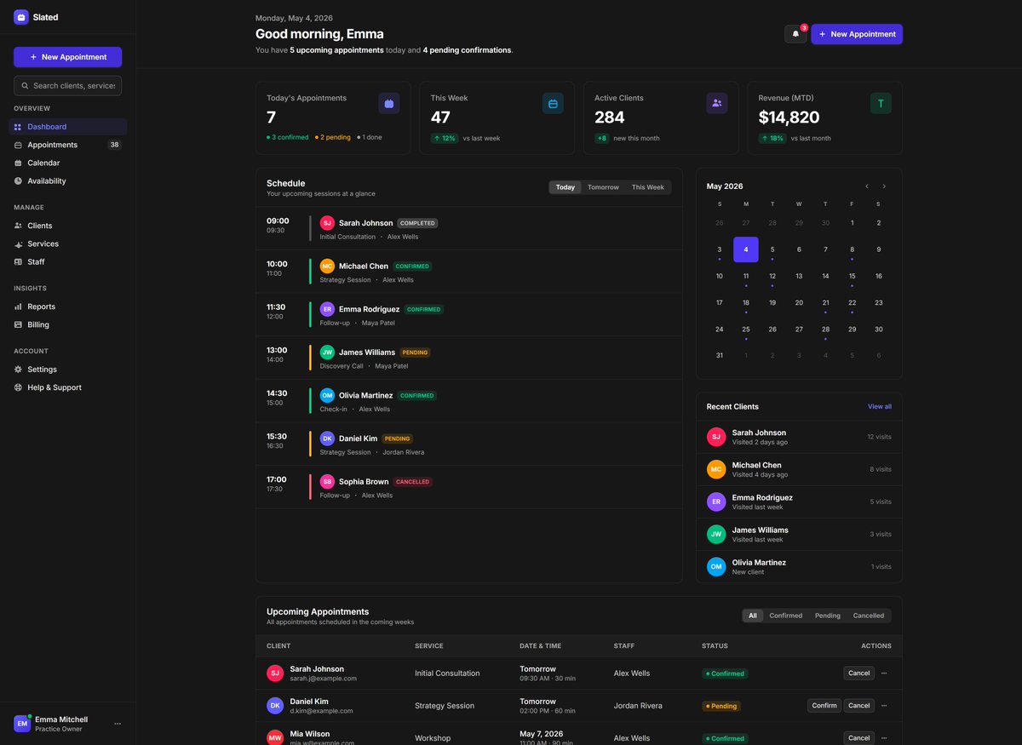Cancel Mia Wilson's appointment
The height and width of the screenshot is (745, 1022).
point(859,738)
